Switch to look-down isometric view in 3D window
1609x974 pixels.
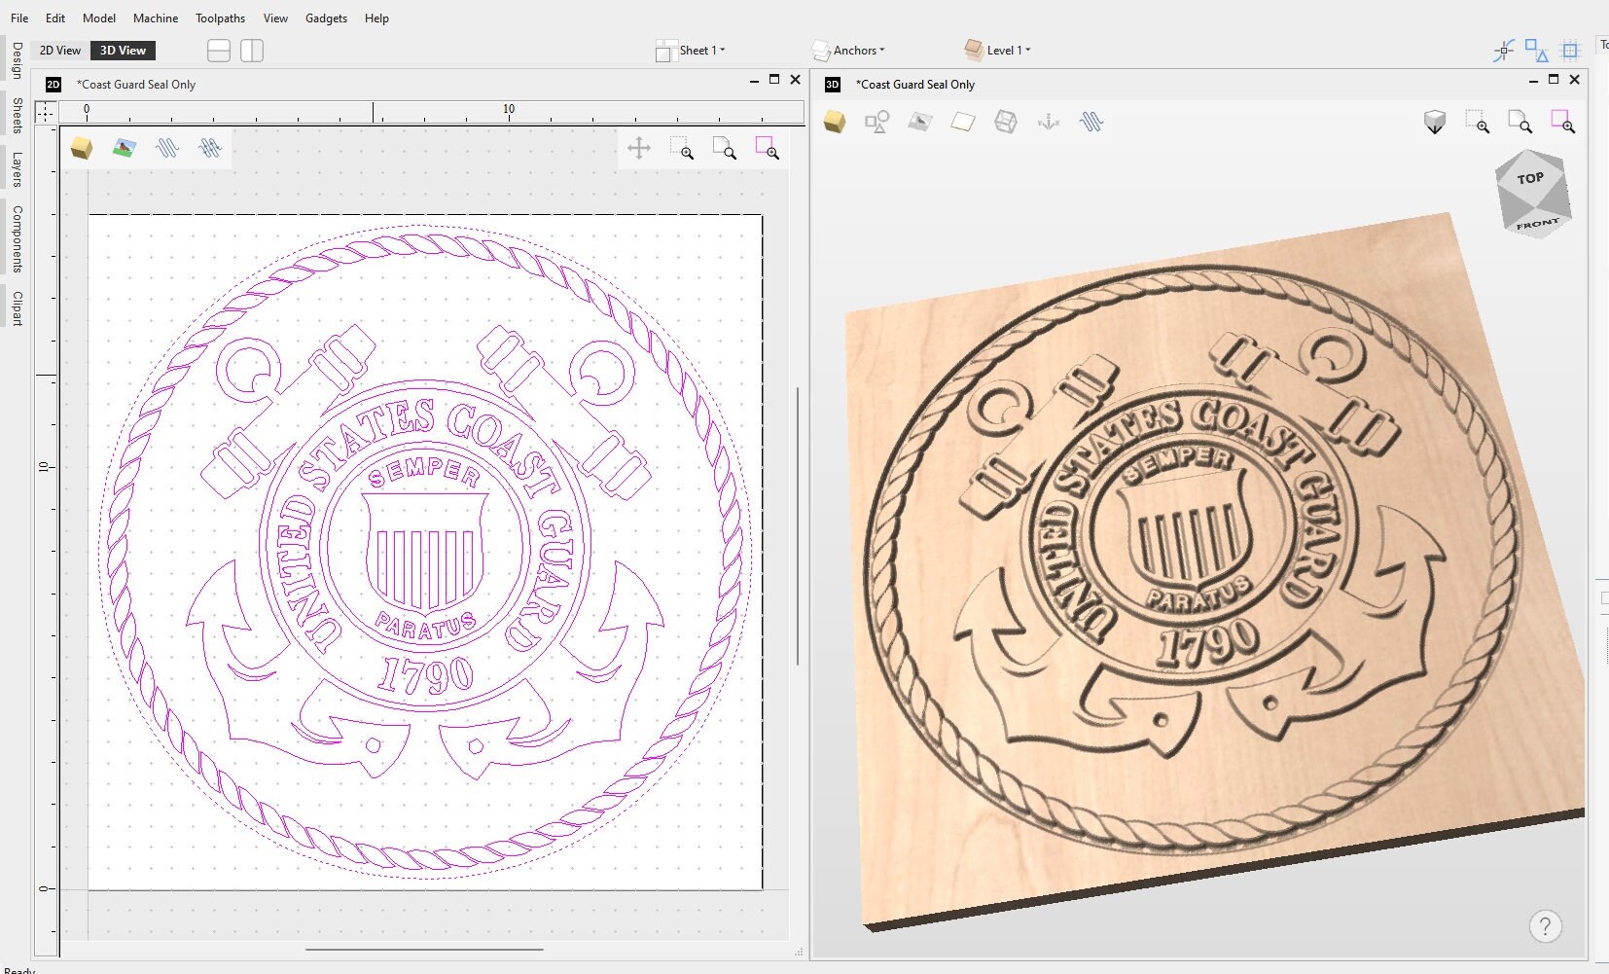click(x=1436, y=122)
